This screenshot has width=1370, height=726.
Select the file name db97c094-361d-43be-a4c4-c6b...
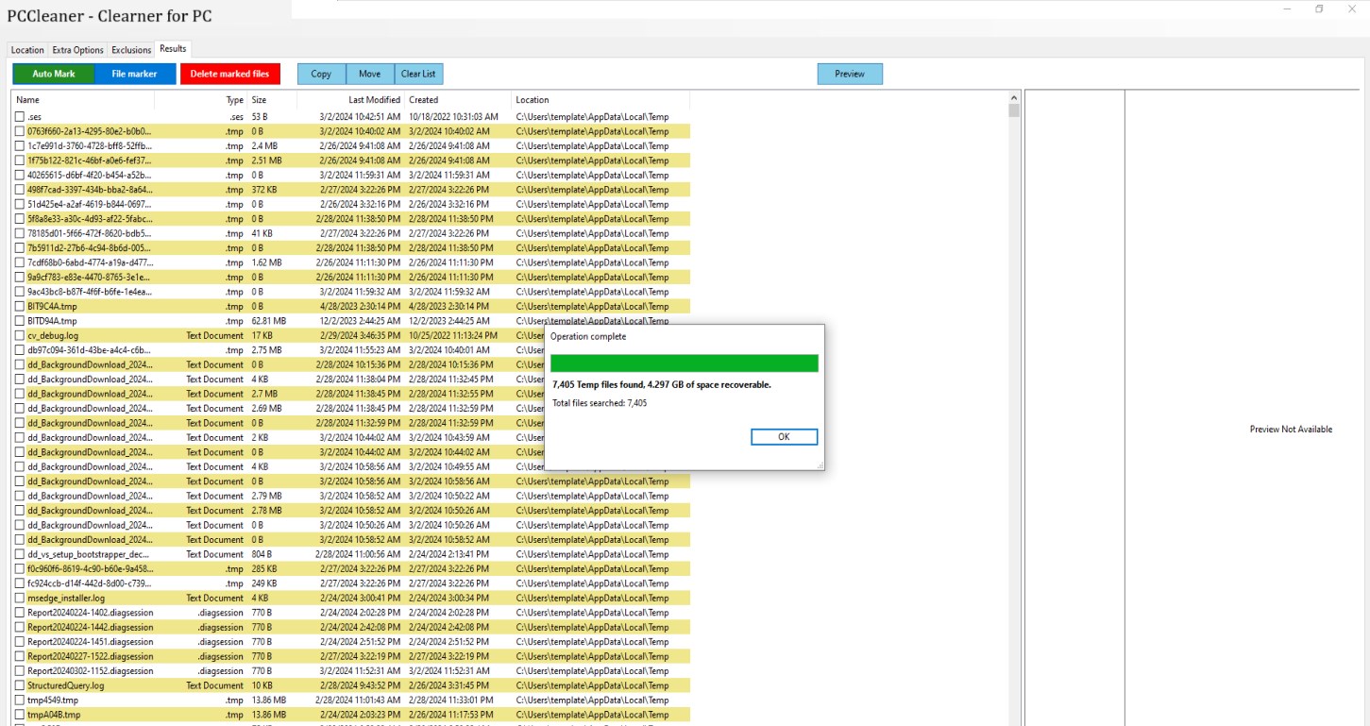89,350
